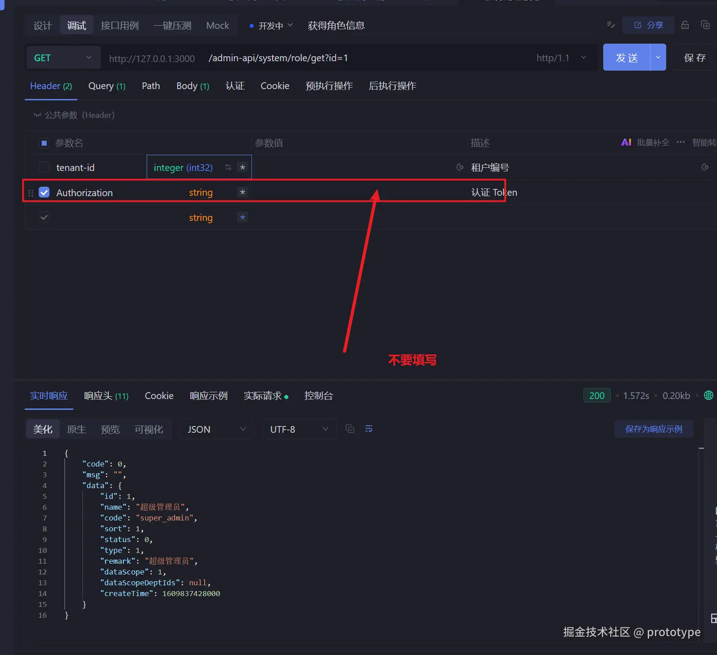Click the edit description icon left of Share
Image resolution: width=717 pixels, height=655 pixels.
tap(611, 25)
